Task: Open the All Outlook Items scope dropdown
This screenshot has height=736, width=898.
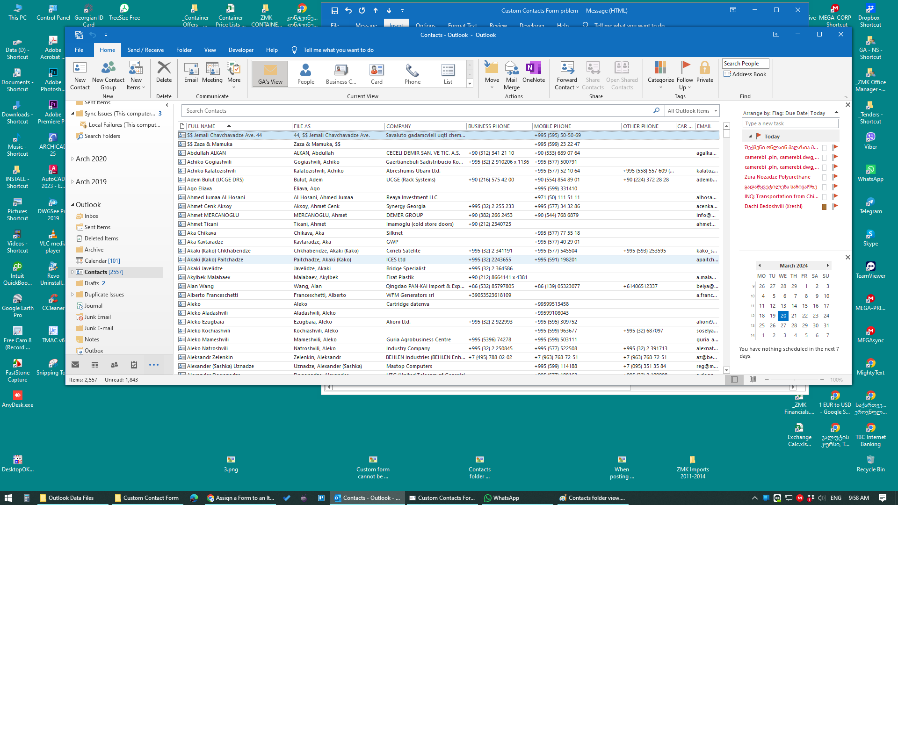Action: point(692,111)
